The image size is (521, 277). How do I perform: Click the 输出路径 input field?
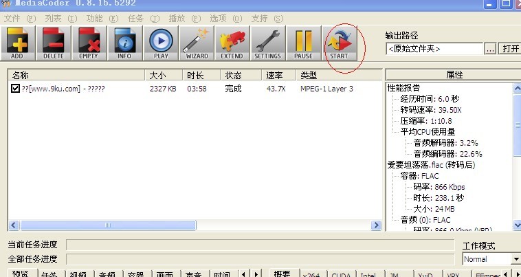[x=434, y=49]
